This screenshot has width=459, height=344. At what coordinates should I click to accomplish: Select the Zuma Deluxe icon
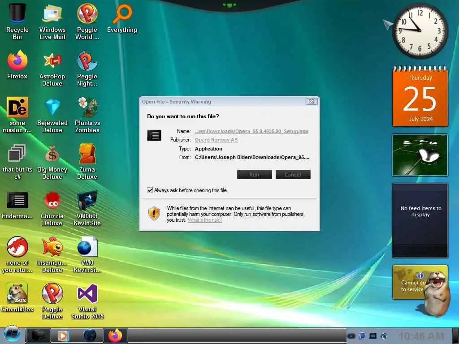pos(87,161)
